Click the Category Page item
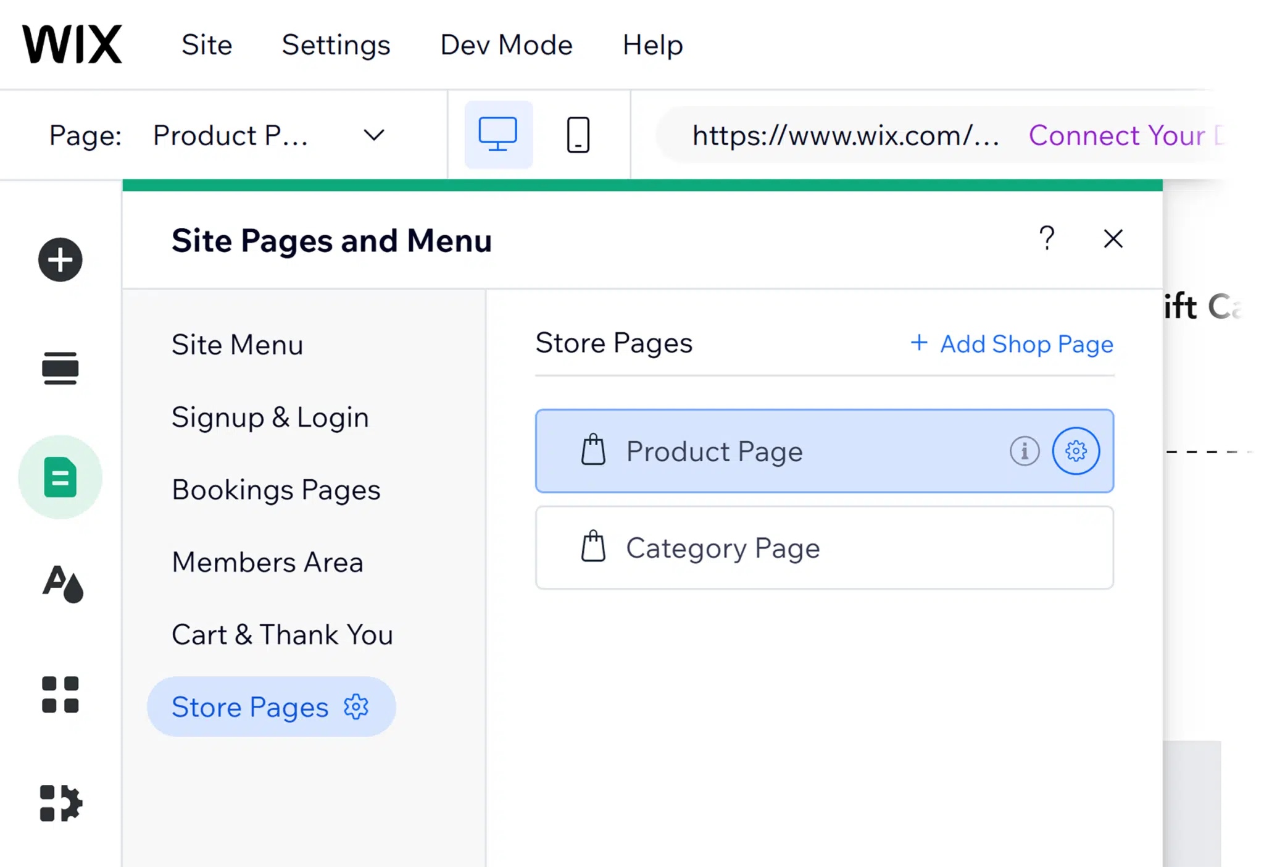The image size is (1264, 867). [825, 547]
